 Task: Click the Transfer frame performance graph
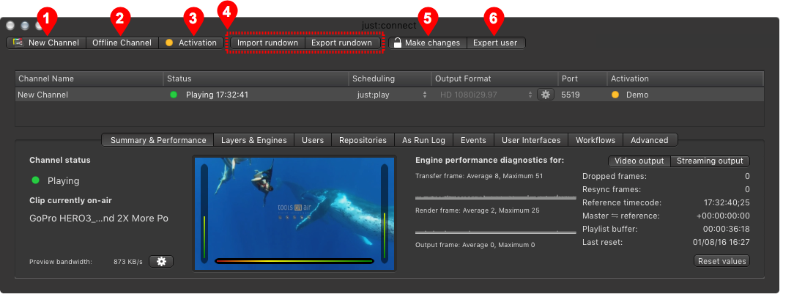pos(495,196)
